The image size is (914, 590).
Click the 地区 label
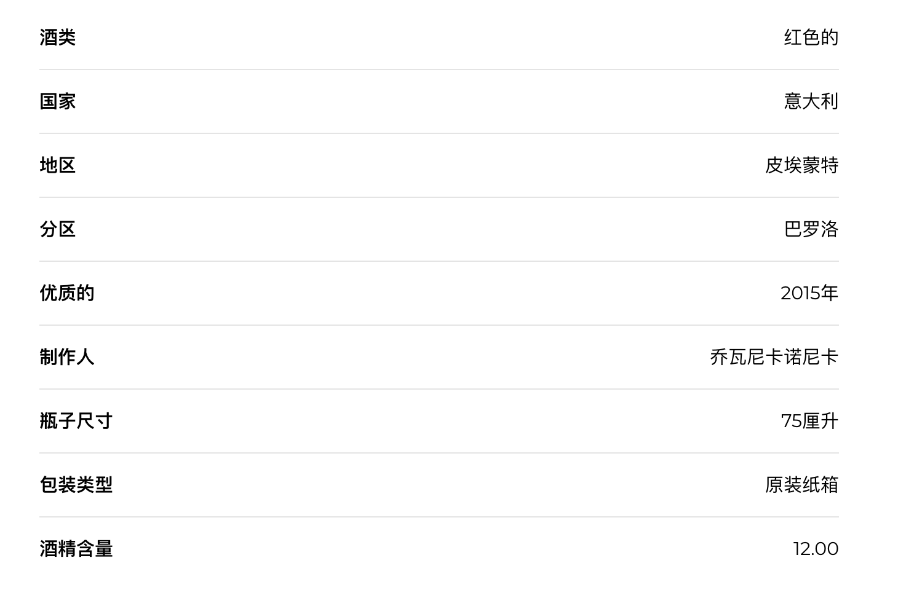58,165
